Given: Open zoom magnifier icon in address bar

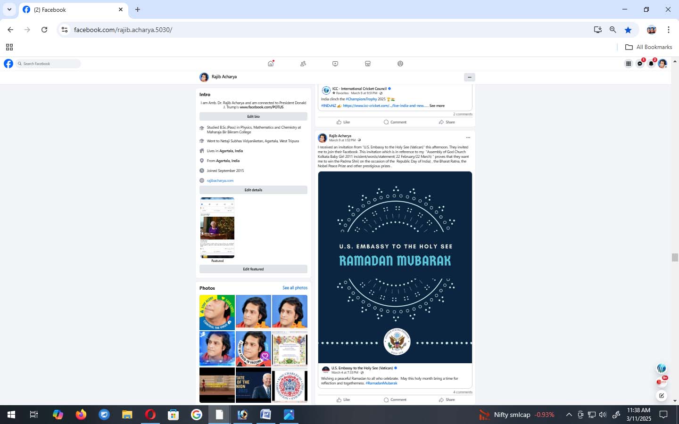Looking at the screenshot, I should click(613, 30).
